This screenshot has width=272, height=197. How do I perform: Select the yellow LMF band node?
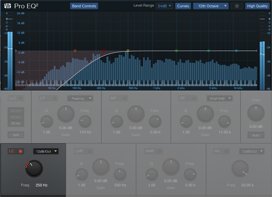(x=128, y=51)
